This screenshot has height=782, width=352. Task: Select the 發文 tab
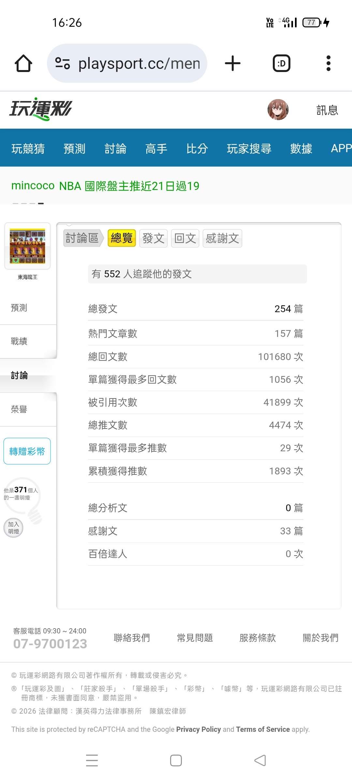153,238
